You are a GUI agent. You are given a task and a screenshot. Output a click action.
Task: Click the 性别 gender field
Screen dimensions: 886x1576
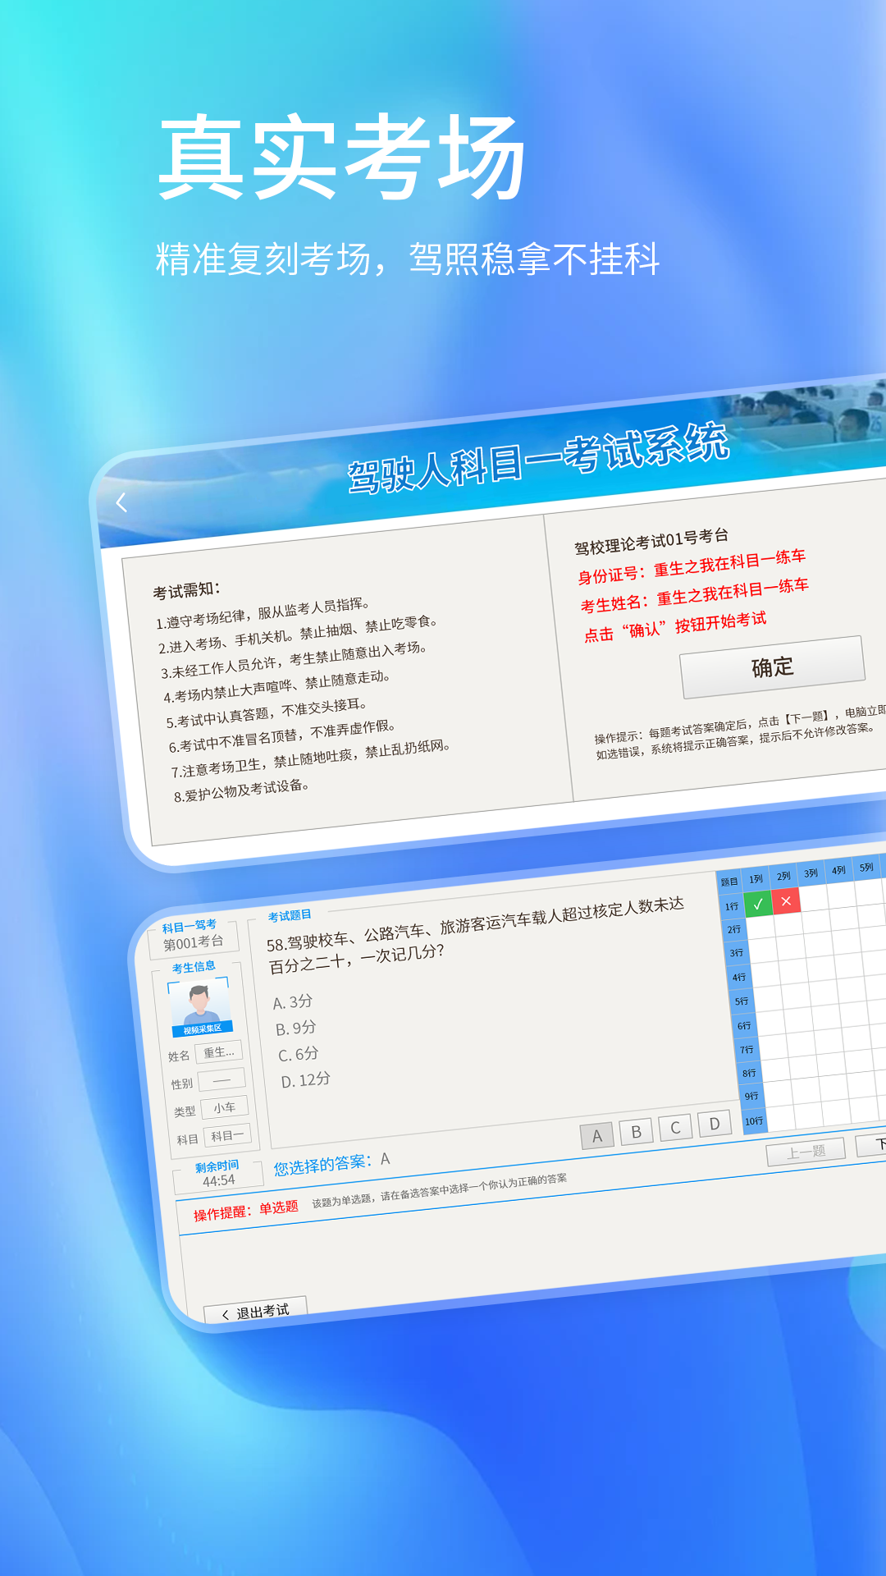coord(221,1080)
